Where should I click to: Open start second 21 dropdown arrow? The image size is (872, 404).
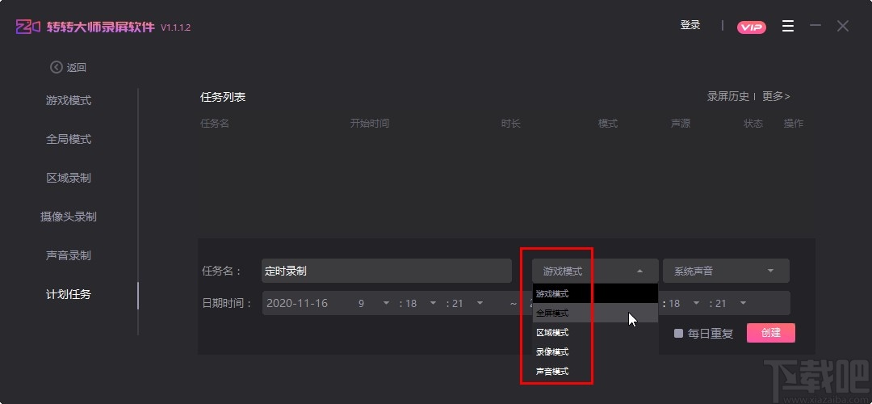coord(480,303)
